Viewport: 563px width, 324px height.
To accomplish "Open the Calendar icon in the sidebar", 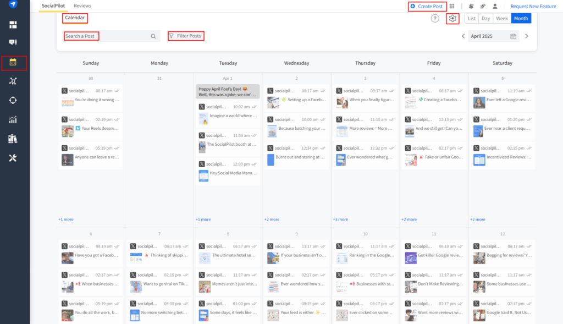I will coord(14,63).
